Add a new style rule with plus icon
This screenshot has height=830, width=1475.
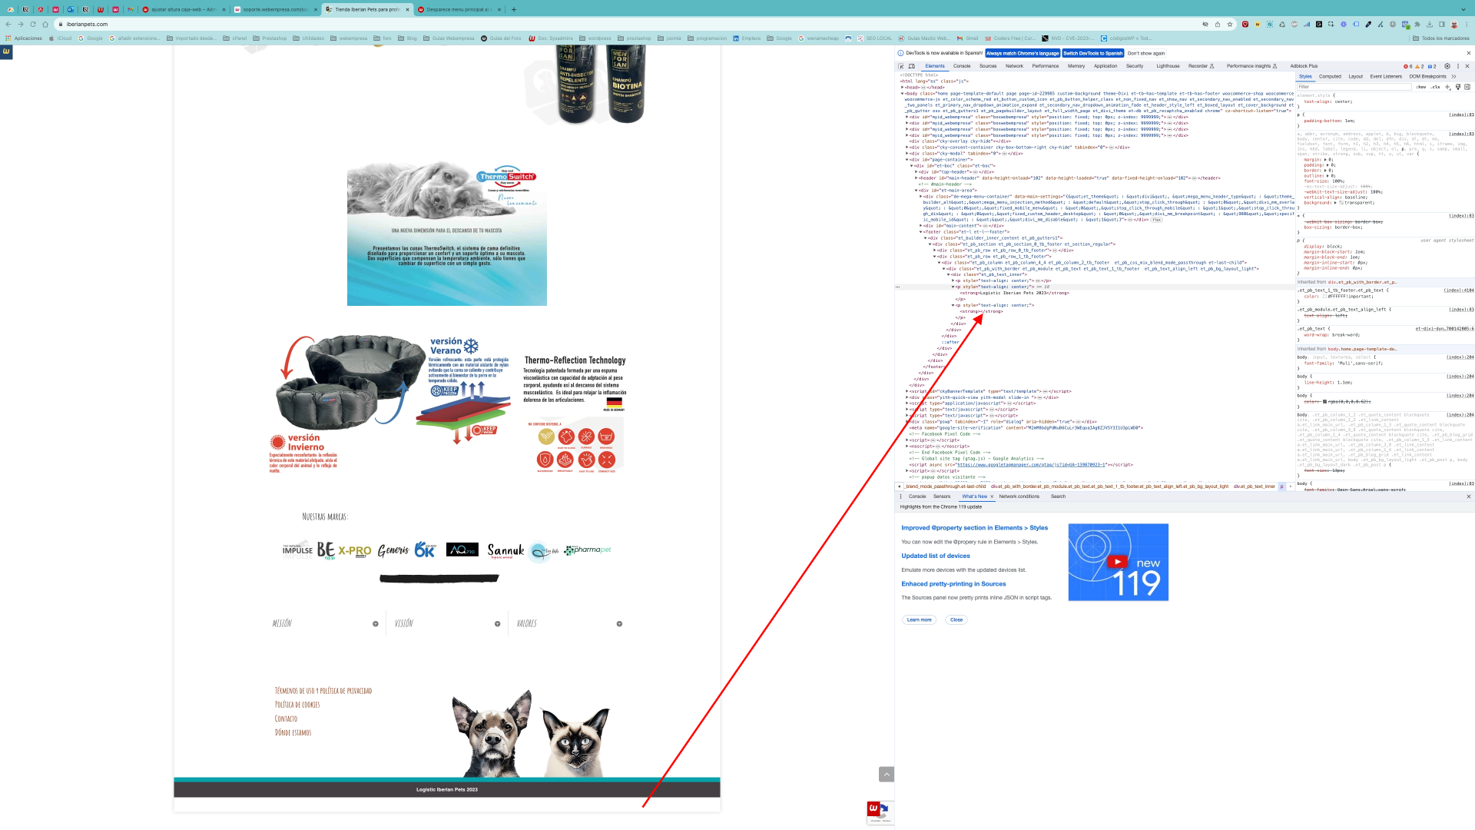[1448, 87]
